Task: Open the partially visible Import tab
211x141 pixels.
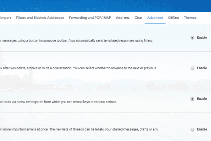Action: [6, 18]
